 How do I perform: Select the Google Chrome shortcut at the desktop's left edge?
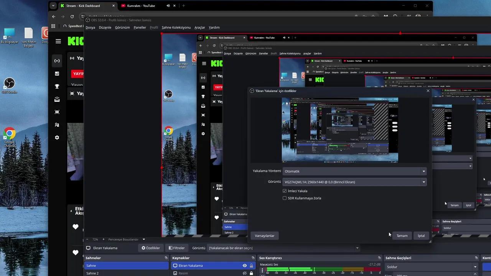9,138
